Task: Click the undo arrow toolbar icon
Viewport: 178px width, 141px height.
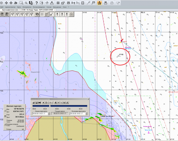Action: click(x=15, y=3)
